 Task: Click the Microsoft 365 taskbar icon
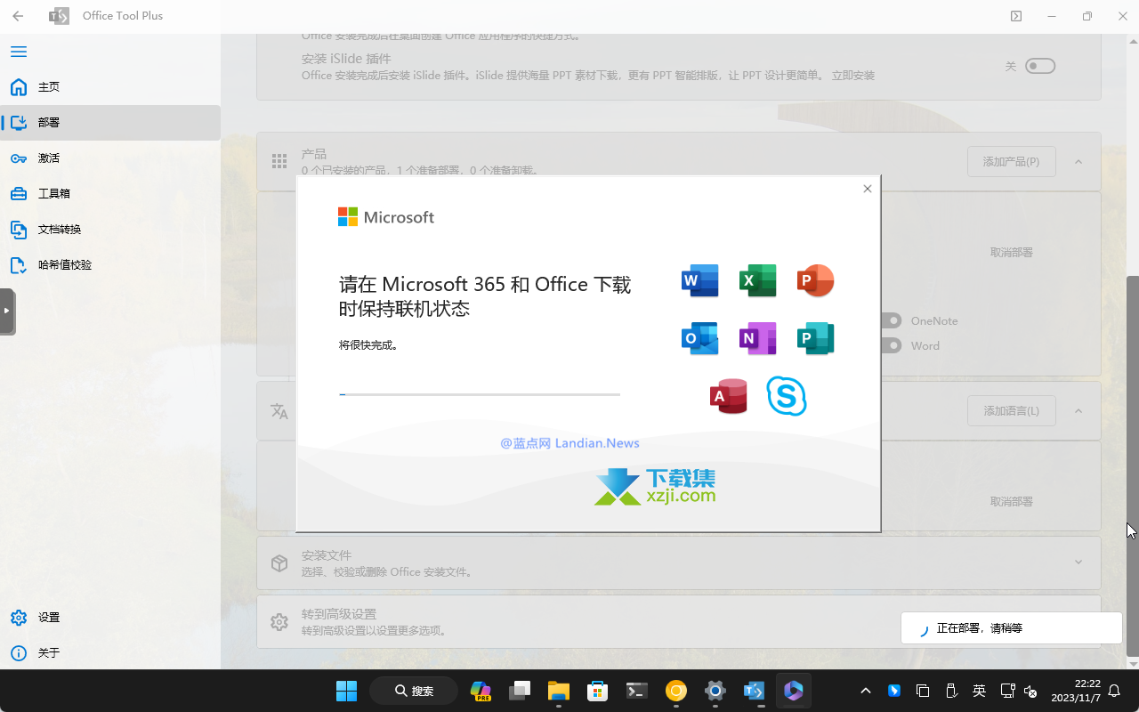click(794, 691)
